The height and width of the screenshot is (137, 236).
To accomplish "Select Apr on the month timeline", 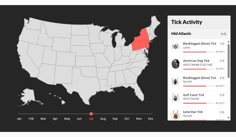I will coord(55,119).
